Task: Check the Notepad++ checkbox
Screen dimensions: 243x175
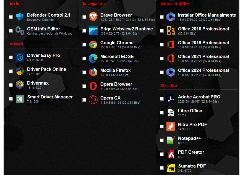Action: pos(162,140)
